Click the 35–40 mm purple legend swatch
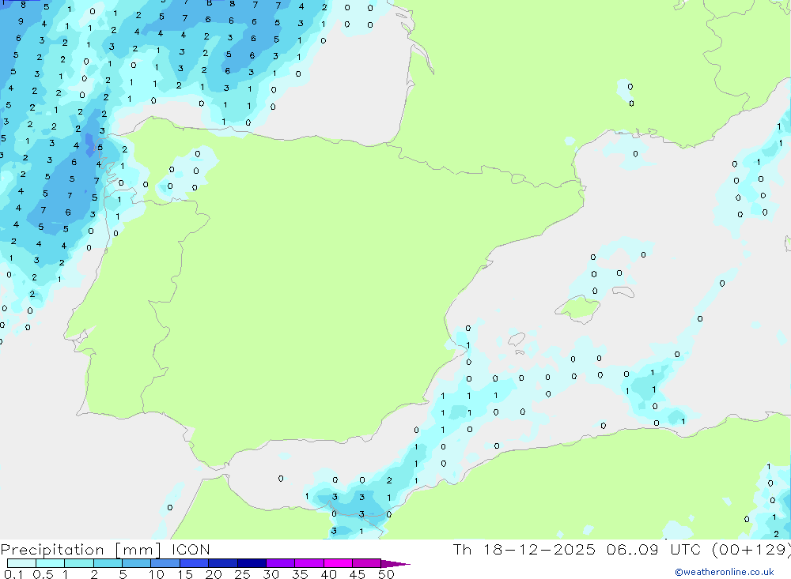 (x=309, y=563)
